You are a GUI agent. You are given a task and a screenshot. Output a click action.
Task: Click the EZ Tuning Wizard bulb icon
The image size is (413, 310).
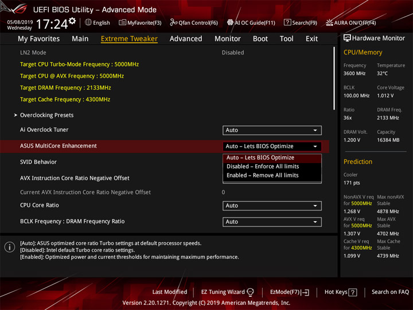tap(250, 292)
